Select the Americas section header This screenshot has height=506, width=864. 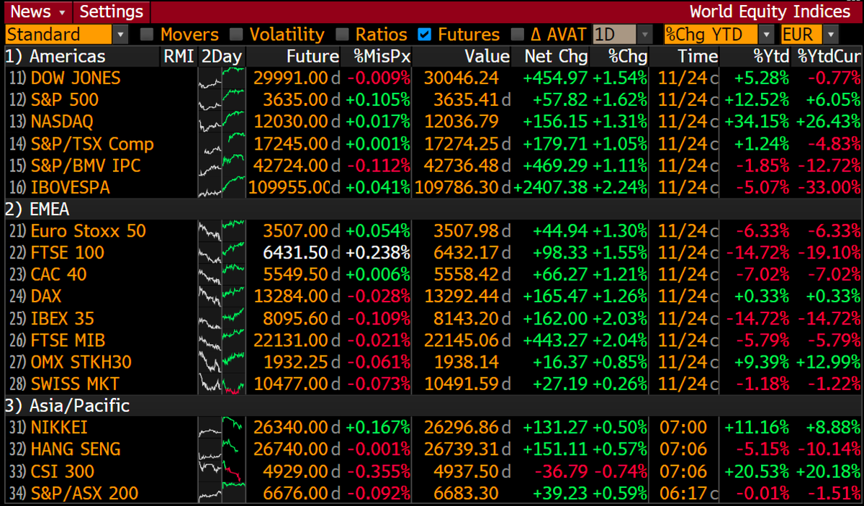[x=56, y=56]
